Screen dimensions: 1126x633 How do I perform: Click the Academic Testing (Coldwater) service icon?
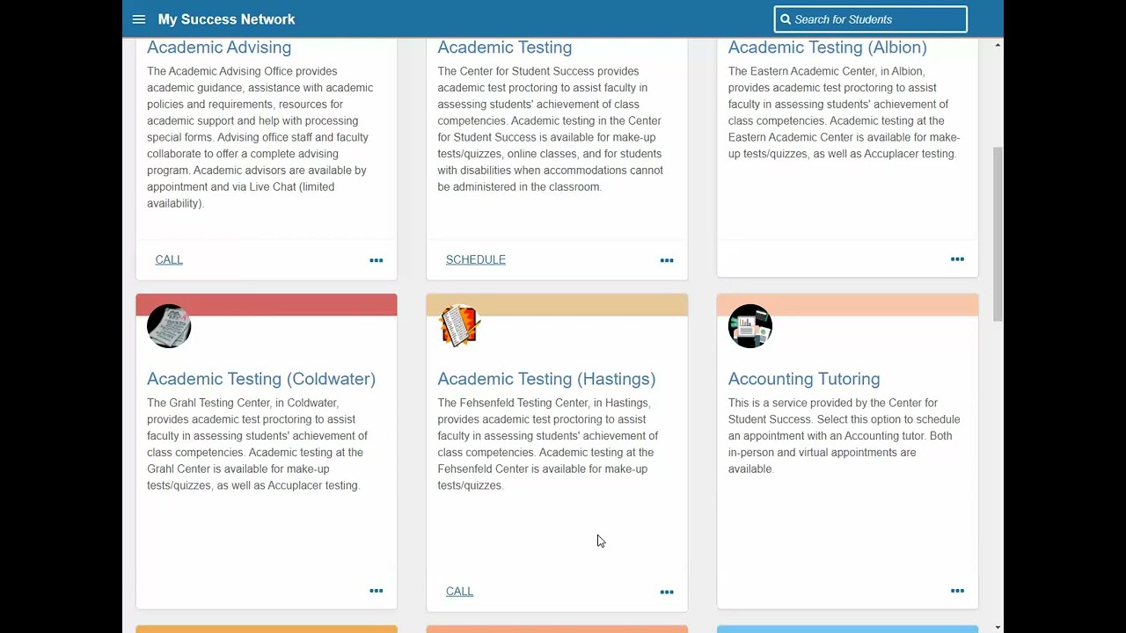tap(169, 326)
